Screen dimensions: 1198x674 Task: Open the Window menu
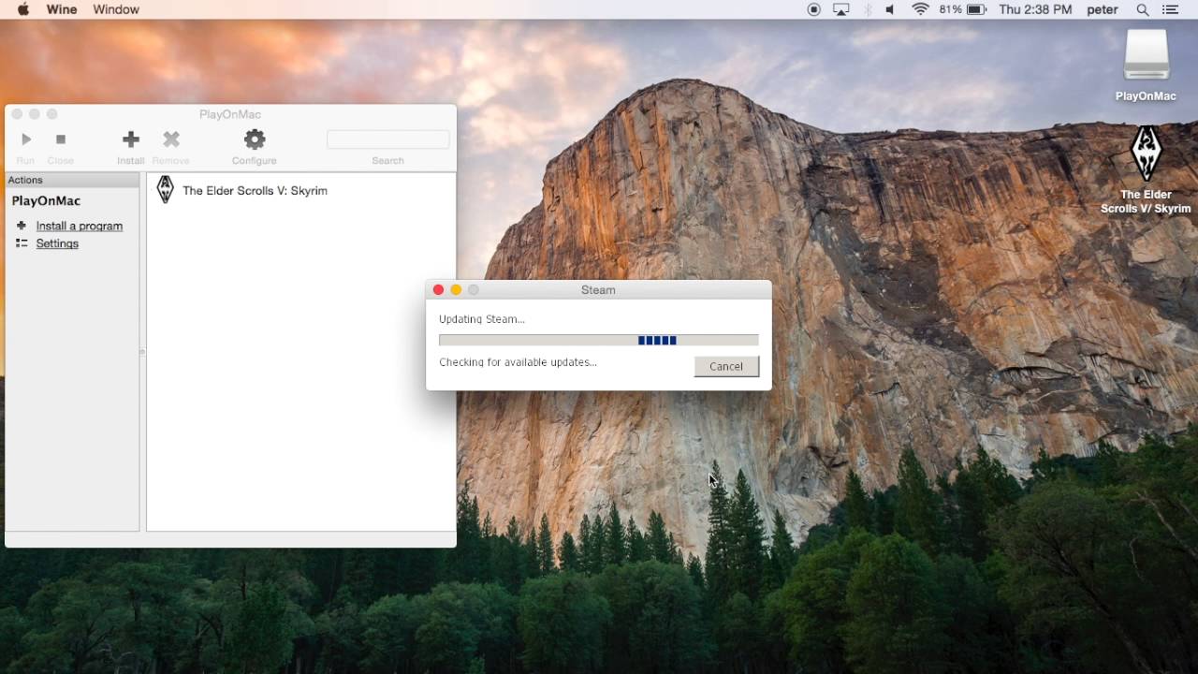116,9
